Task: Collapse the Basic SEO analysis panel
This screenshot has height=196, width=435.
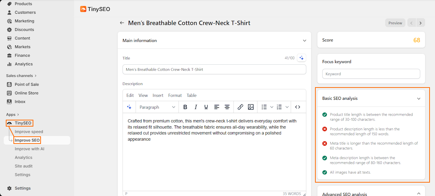Action: [419, 98]
